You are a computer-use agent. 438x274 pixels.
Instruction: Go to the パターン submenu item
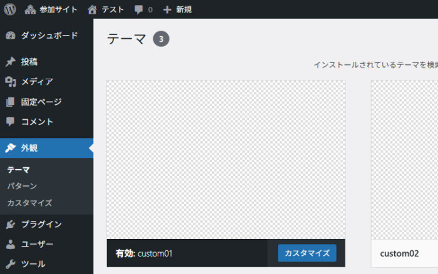click(x=22, y=186)
